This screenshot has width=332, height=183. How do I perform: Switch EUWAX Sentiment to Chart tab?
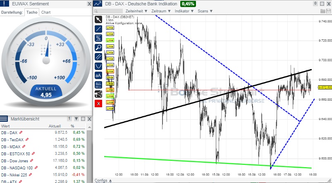(x=46, y=12)
